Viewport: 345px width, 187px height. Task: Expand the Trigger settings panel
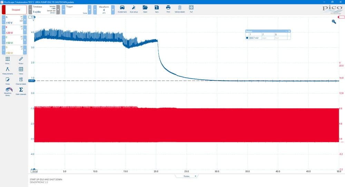click(x=77, y=10)
